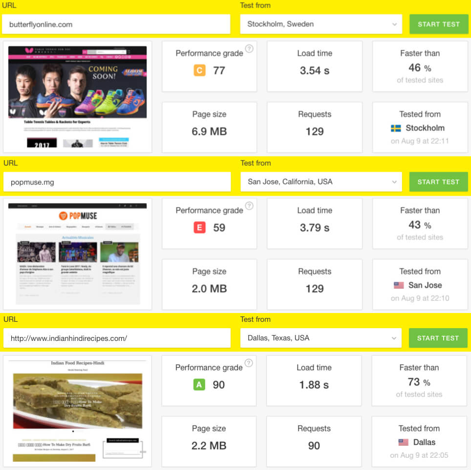The height and width of the screenshot is (470, 471).
Task: Click the Sweden flag next to Stockholm
Action: click(x=396, y=129)
